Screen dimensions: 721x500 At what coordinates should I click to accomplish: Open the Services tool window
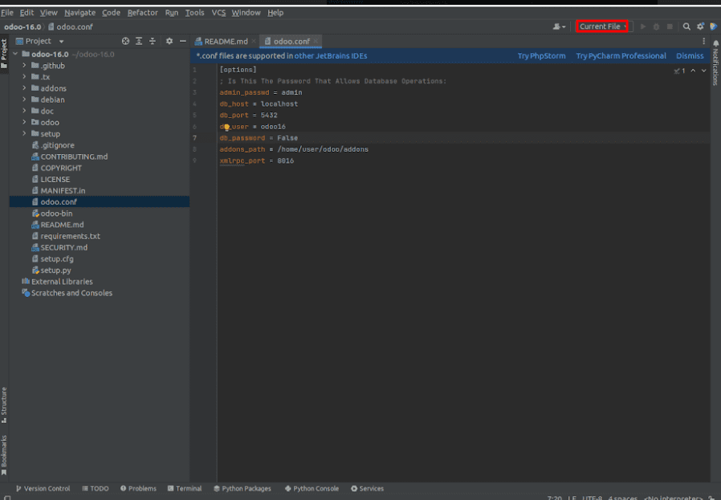367,489
